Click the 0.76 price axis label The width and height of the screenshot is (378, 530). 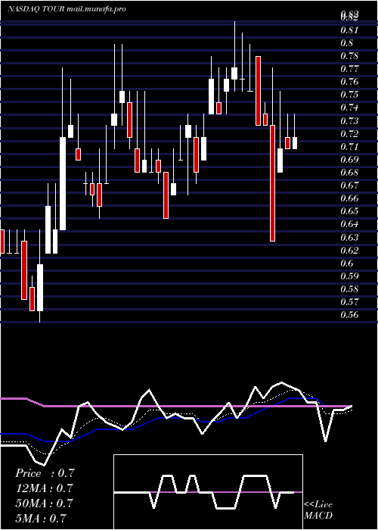coord(349,82)
